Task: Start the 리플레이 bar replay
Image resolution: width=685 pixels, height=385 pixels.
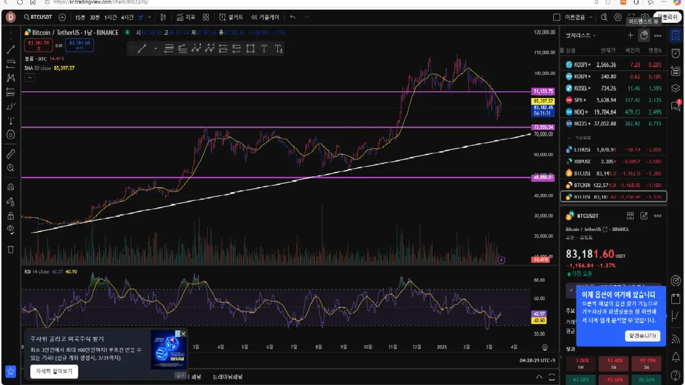Action: tap(265, 17)
